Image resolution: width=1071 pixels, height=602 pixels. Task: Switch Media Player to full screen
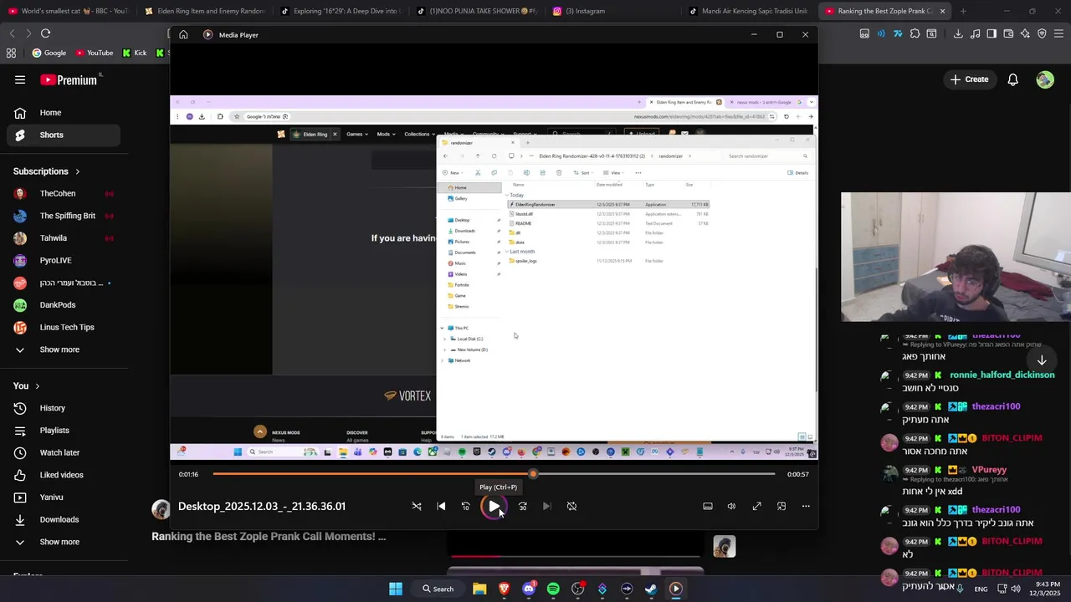pos(756,506)
